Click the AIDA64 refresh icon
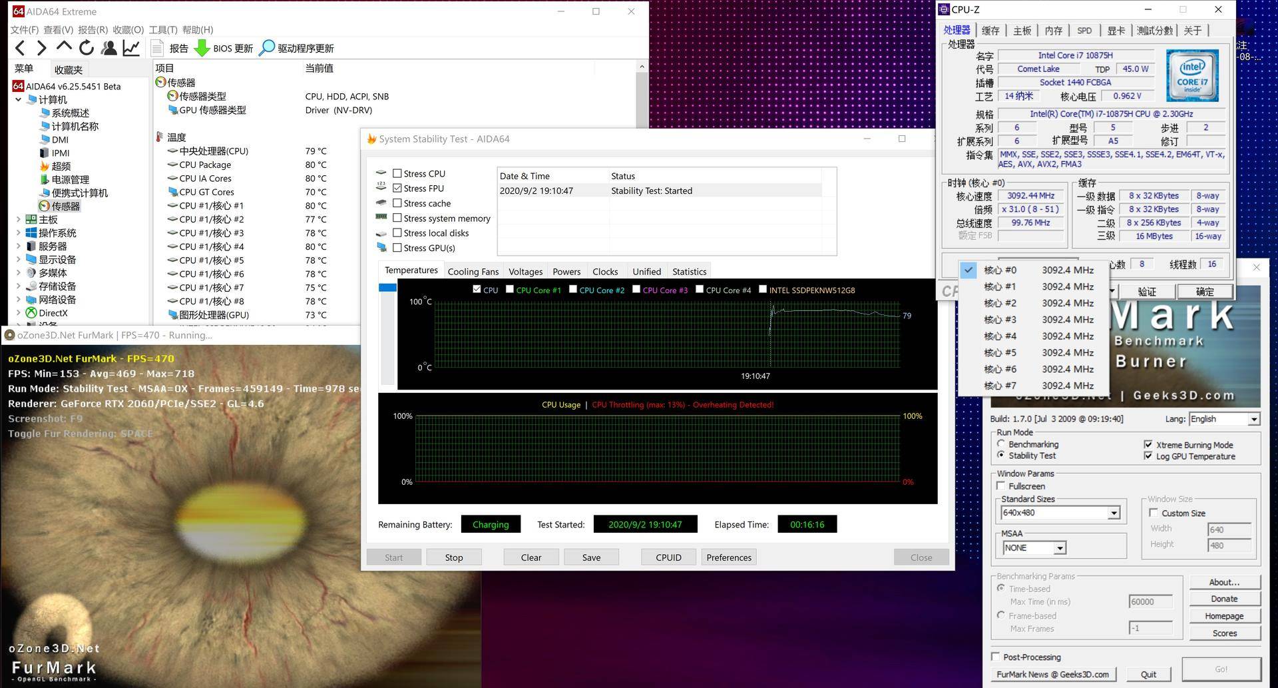The height and width of the screenshot is (688, 1278). point(86,48)
